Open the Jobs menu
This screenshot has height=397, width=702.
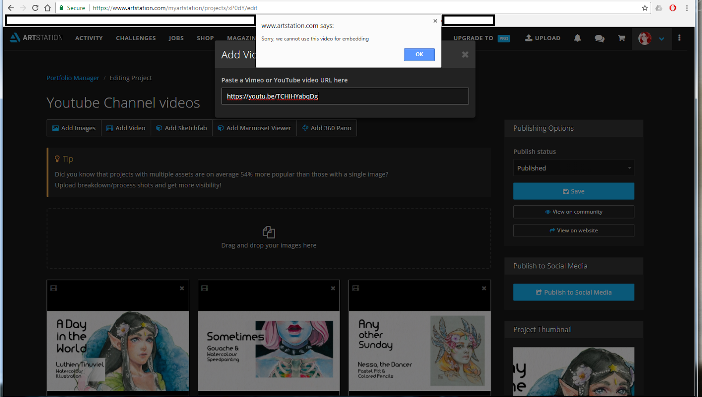pos(176,38)
